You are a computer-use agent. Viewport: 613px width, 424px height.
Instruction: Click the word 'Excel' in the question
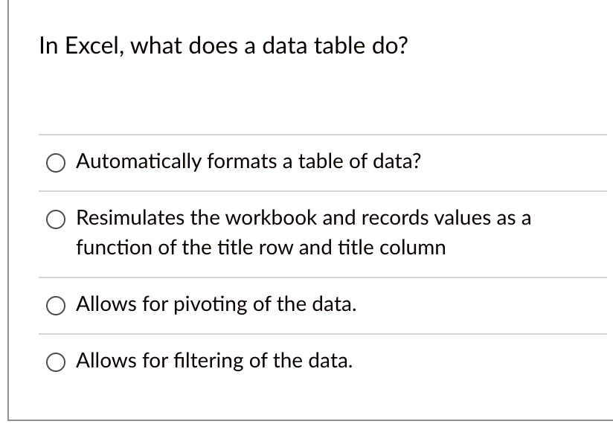point(94,46)
